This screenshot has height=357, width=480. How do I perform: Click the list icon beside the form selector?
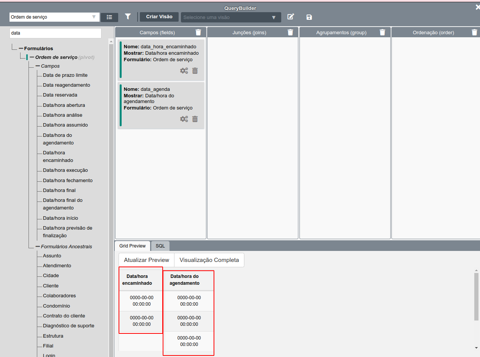point(109,17)
